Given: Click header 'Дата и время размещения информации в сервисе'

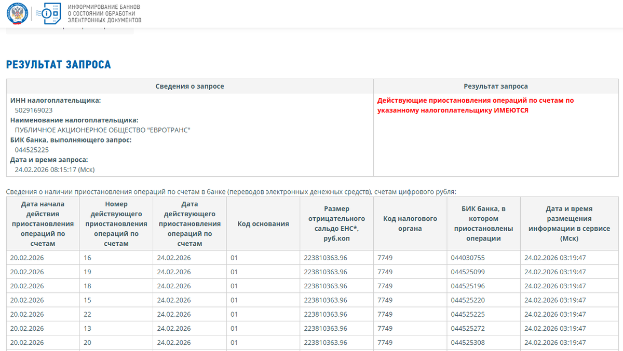Looking at the screenshot, I should coord(570,223).
